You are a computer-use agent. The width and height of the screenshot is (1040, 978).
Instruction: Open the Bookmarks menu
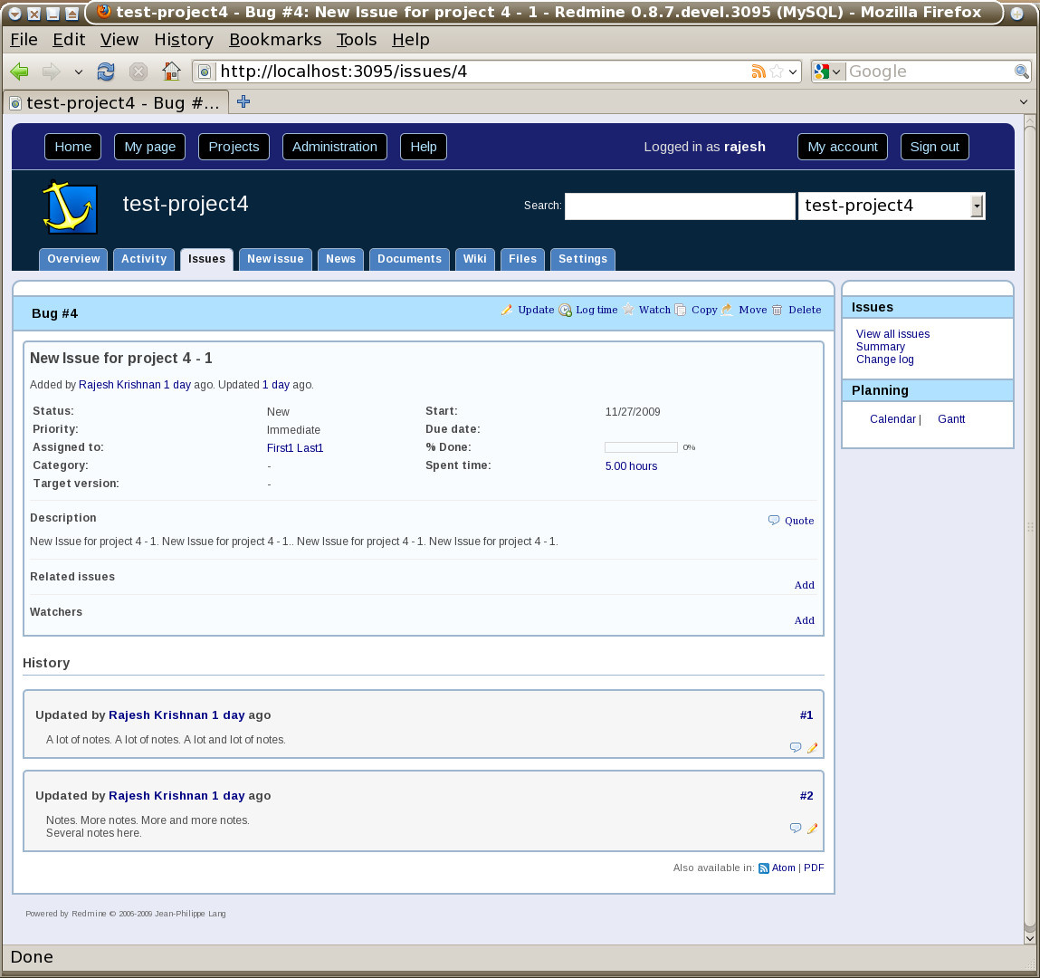click(275, 40)
